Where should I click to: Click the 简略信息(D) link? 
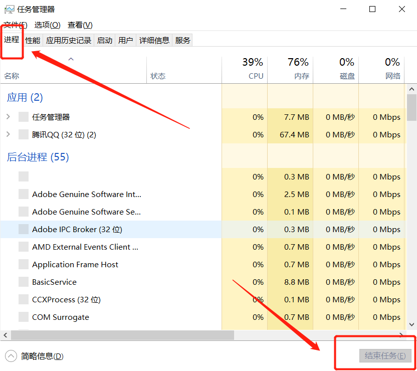[42, 356]
